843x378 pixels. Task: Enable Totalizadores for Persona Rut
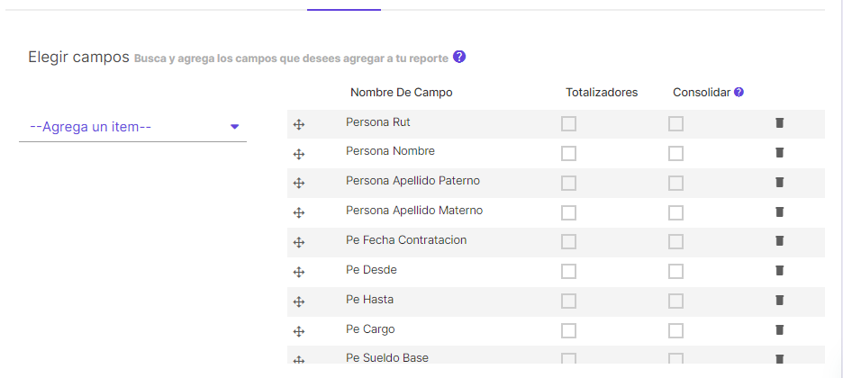[x=568, y=124]
